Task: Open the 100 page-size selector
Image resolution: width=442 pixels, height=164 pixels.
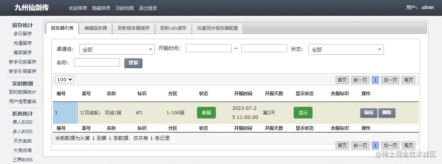Action: 65,79
